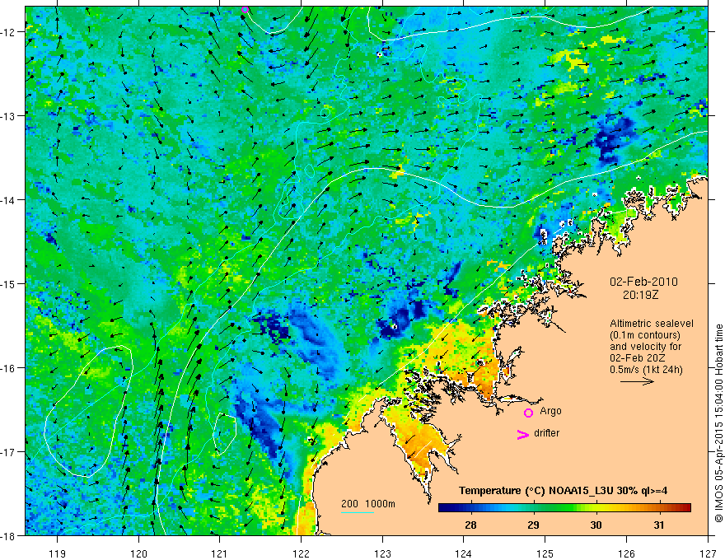
Task: Click the temperature color bar scale
Action: tap(564, 508)
